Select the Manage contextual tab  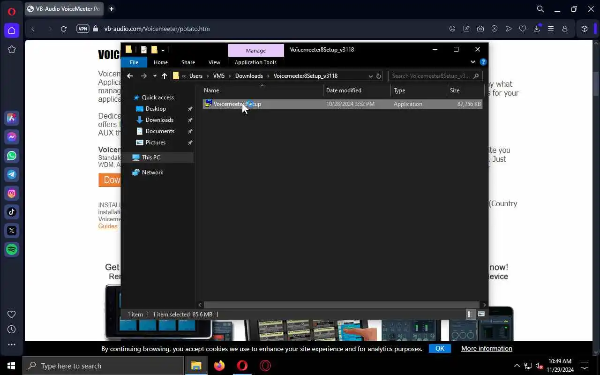[x=256, y=51]
